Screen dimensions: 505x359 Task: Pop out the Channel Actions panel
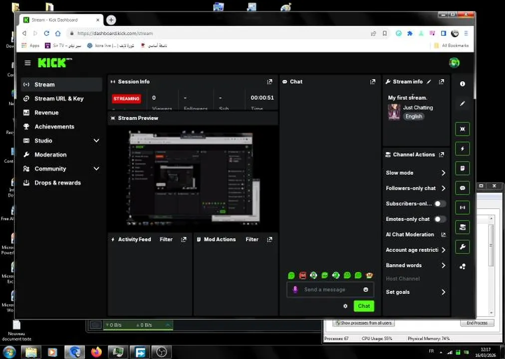pos(442,155)
